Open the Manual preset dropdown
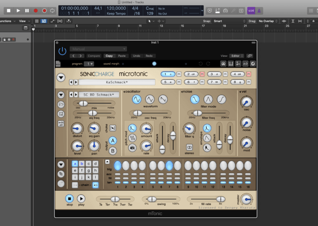 (x=98, y=49)
